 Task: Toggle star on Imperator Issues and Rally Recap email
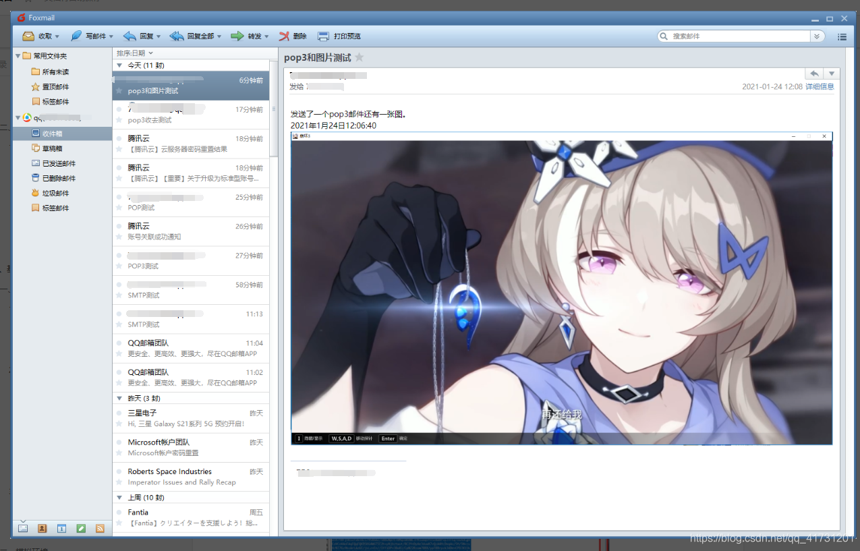point(119,482)
